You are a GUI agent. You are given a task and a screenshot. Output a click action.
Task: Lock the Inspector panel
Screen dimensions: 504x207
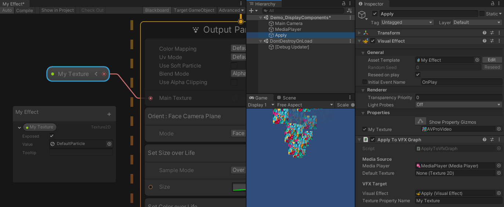[493, 4]
